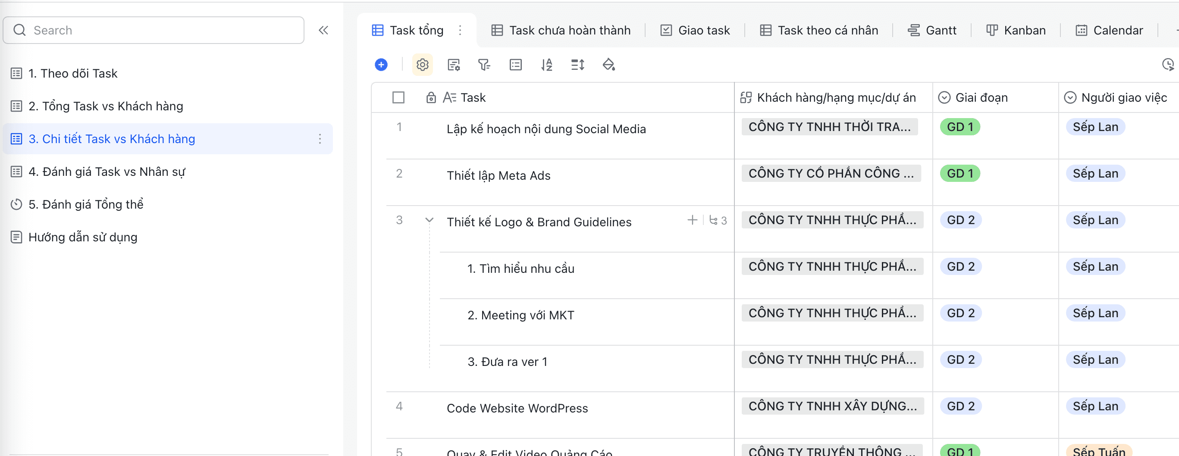Open the fill color paint bucket icon

(608, 65)
